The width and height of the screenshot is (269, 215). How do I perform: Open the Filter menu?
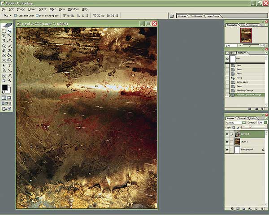(x=53, y=9)
